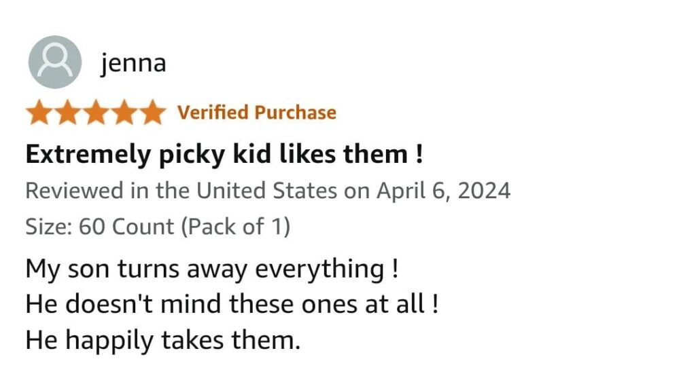Click line He doesn't mind these ones
This screenshot has height=374, width=696.
point(231,304)
